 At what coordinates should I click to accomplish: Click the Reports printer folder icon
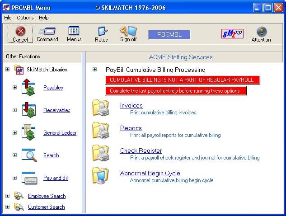click(100, 130)
